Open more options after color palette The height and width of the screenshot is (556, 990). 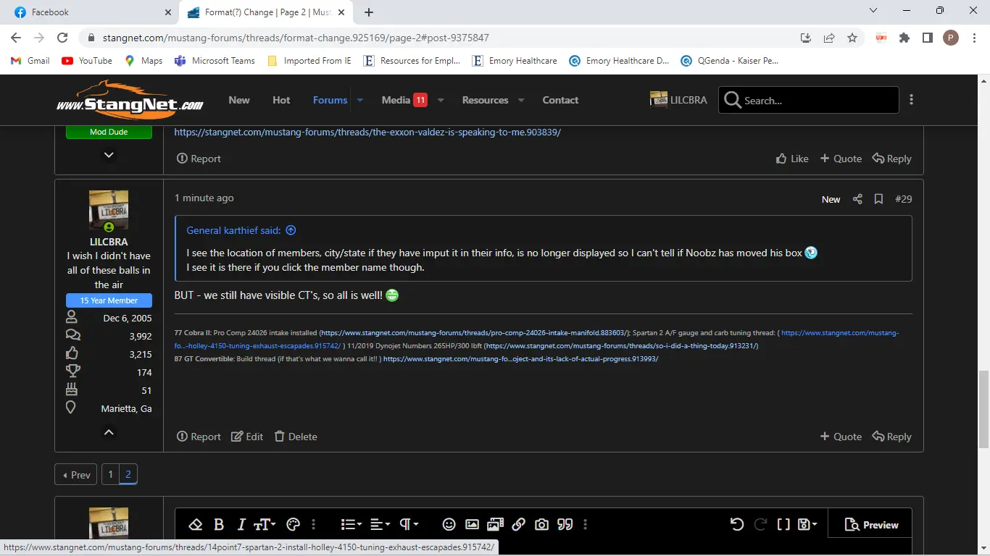point(314,525)
